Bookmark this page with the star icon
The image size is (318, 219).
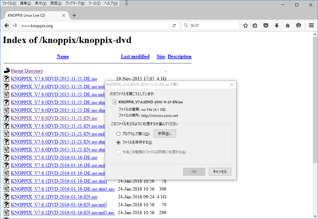245,25
